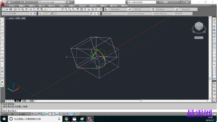Click the Paste icon in standard toolbar

pos(38,9)
